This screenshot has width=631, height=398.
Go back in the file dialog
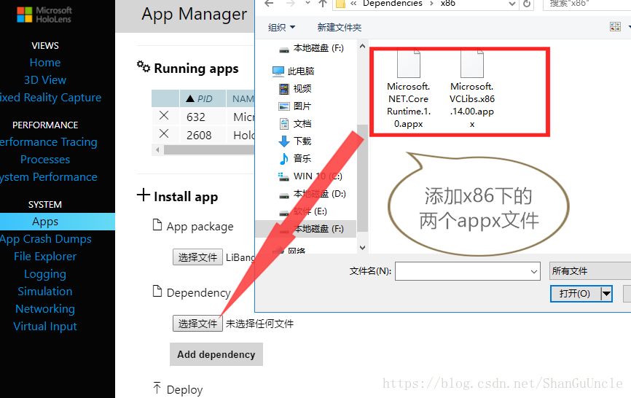coord(269,3)
